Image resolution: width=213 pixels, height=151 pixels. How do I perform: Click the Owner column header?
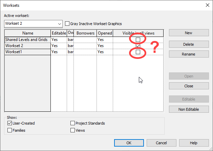click(70, 33)
